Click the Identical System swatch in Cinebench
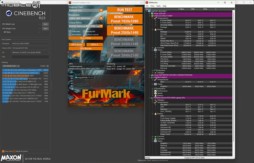This screenshot has height=163, width=254. tap(14, 151)
